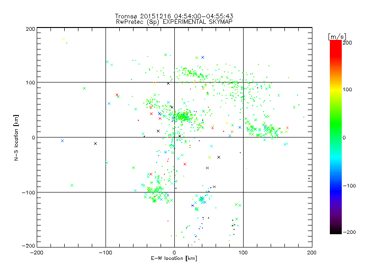Click the isolated blue X marker near the left plot edge
The image size is (367, 275).
click(x=62, y=141)
